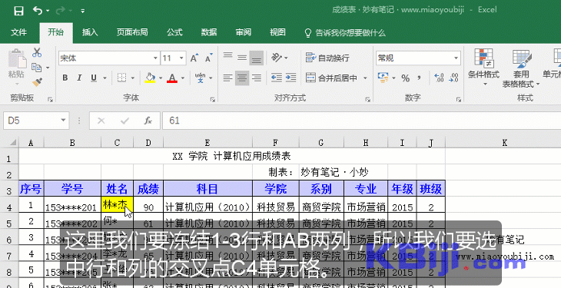Click the 告诉我你想要做什么 search box
The height and width of the screenshot is (288, 561).
[x=345, y=33]
